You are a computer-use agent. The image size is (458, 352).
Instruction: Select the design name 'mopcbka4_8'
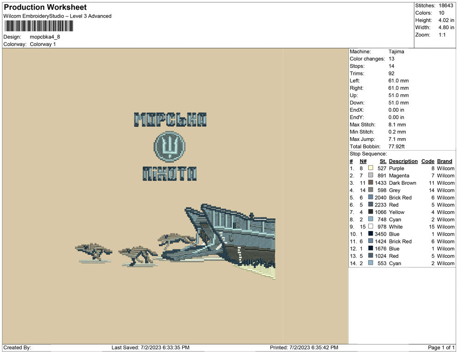coord(45,37)
